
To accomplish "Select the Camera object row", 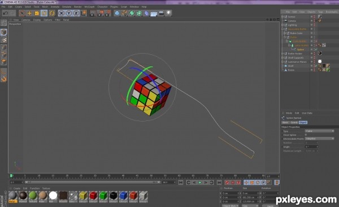I will point(292,21).
